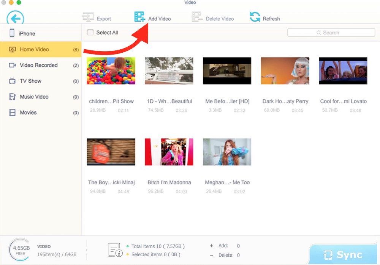Screen dimensions: 380x265
Task: Click the sync device icon on Sync button
Action: click(328, 255)
